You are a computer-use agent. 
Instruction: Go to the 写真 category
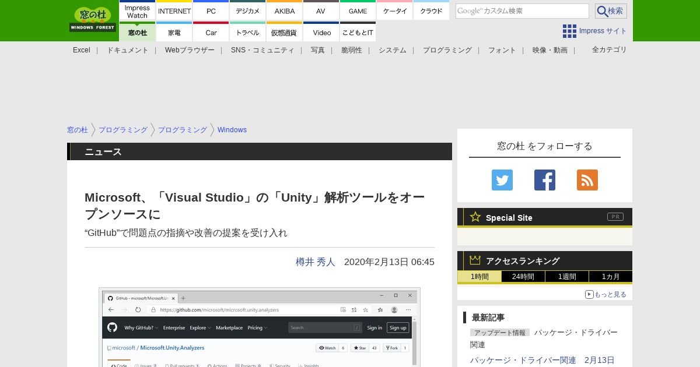tap(318, 50)
